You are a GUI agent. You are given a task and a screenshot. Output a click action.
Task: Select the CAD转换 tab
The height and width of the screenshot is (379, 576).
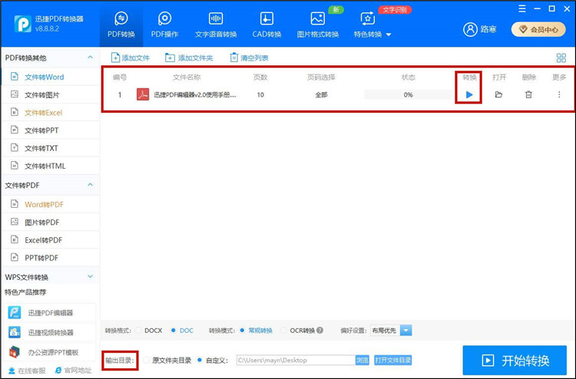pos(266,25)
